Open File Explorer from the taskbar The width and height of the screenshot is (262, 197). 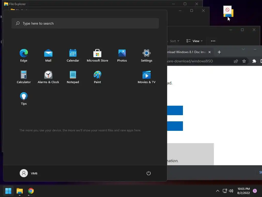(x=20, y=191)
